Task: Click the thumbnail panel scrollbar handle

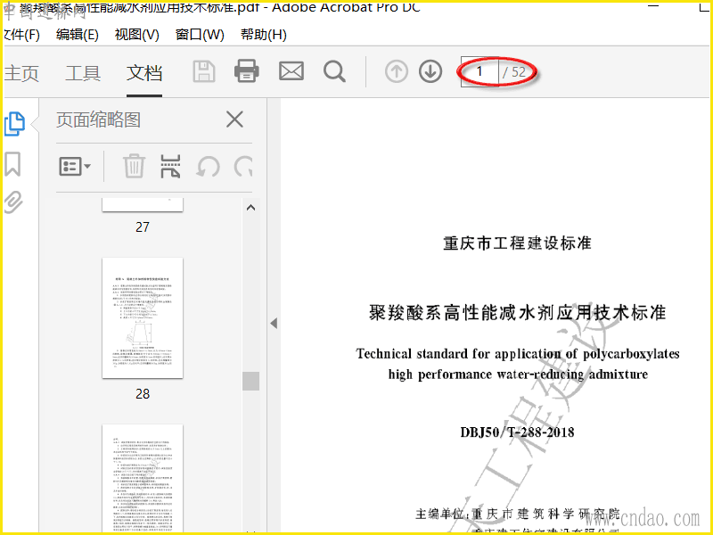Action: tap(250, 382)
